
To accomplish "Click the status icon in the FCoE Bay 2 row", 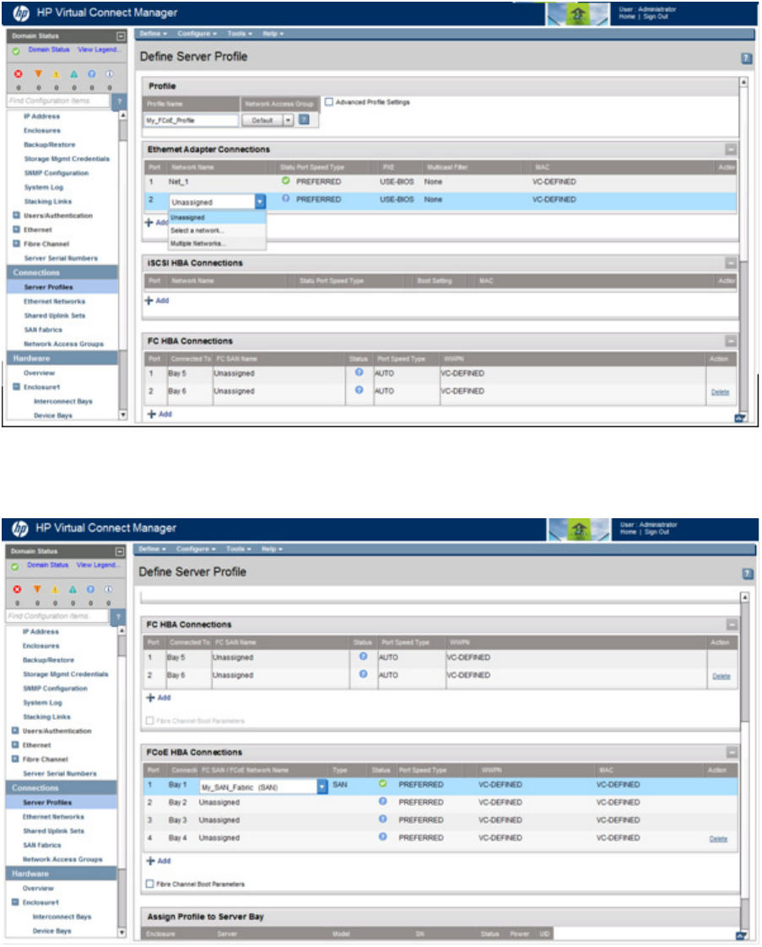I will 382,801.
